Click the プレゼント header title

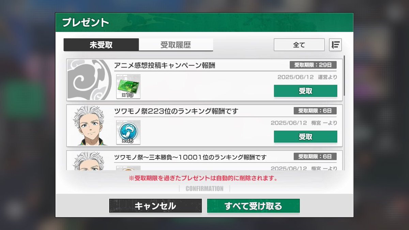pos(86,23)
